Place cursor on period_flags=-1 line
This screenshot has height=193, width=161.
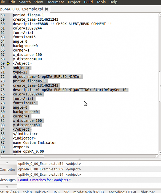(28, 15)
